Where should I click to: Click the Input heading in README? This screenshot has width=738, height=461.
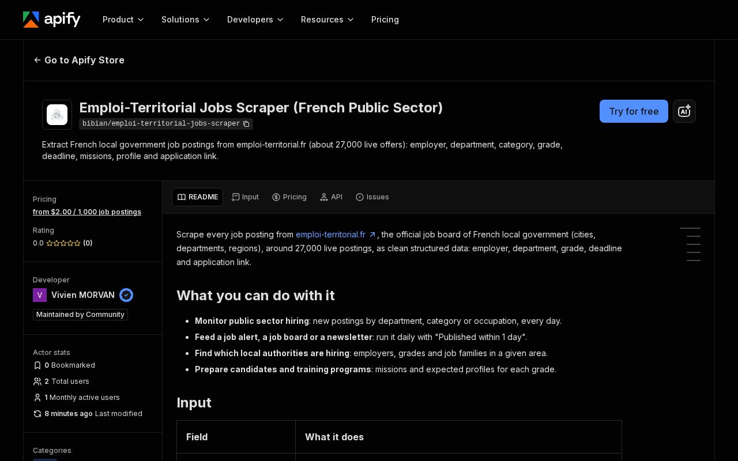tap(194, 403)
